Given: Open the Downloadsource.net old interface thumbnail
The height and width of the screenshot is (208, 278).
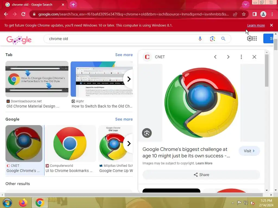Looking at the screenshot, I should tap(37, 79).
